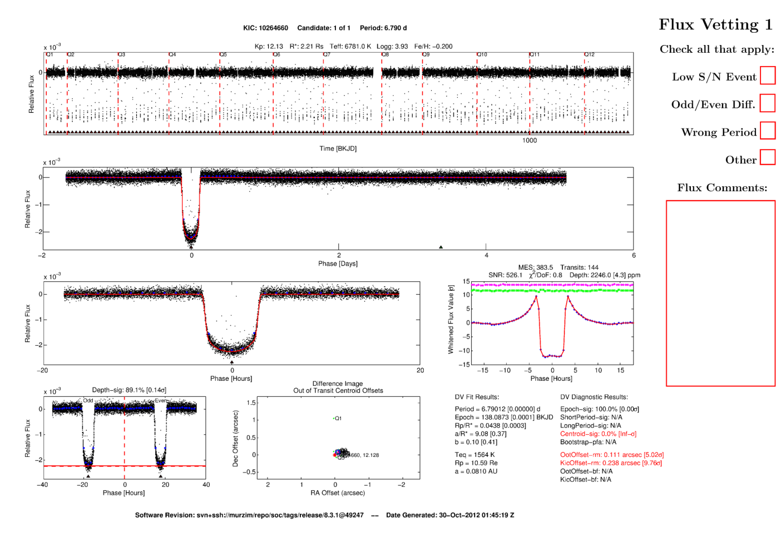Click the 'Q12' quarter label in time series
This screenshot has height=552, width=781.
[x=590, y=54]
